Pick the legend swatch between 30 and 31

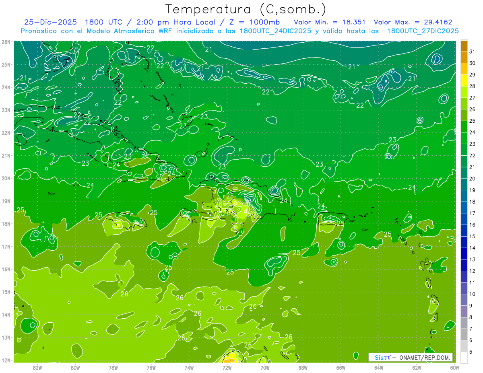point(464,58)
